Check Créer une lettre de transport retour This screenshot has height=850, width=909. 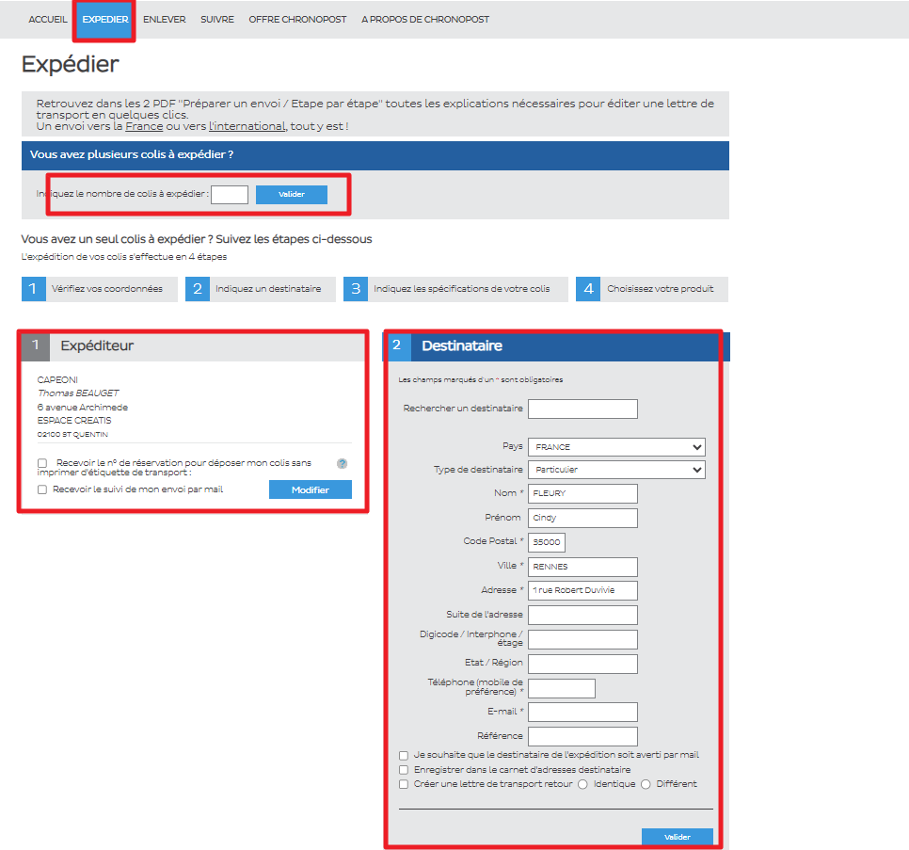(404, 784)
